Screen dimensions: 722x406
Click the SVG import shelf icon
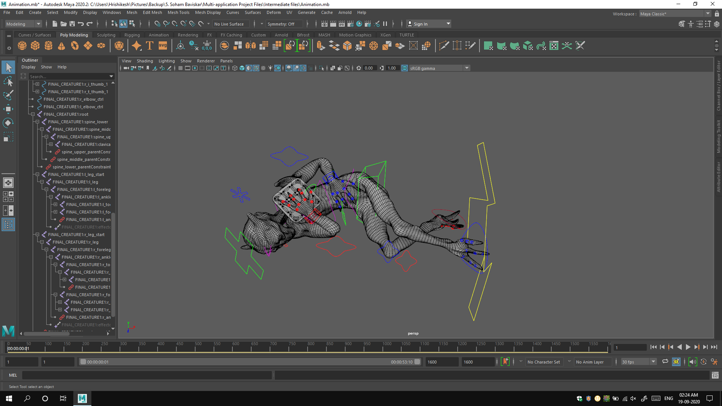[163, 46]
